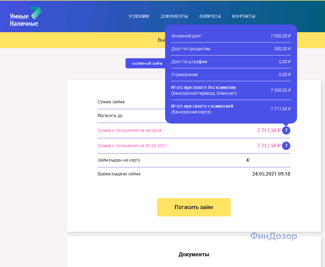Click the Умные Наличные logo arrow icon
This screenshot has width=325, height=267.
(36, 13)
